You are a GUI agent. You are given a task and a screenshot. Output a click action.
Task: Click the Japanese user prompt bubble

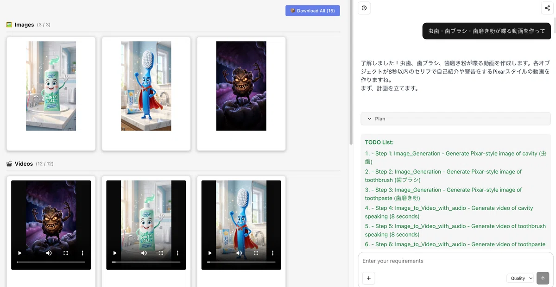point(486,31)
